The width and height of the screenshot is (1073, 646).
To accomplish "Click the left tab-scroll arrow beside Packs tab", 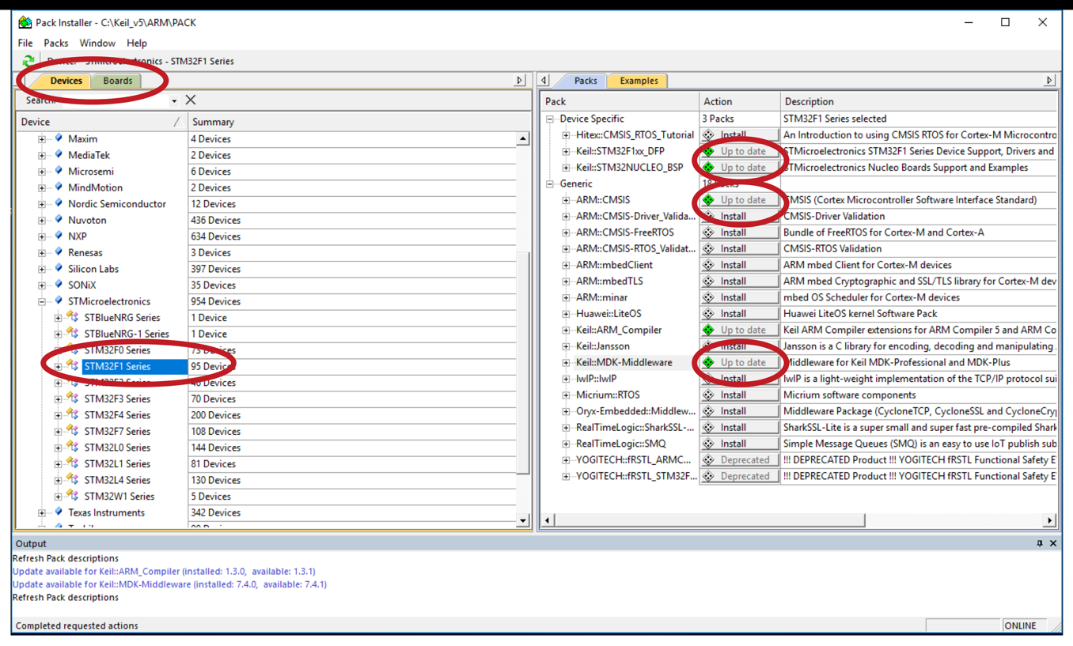I will [544, 81].
